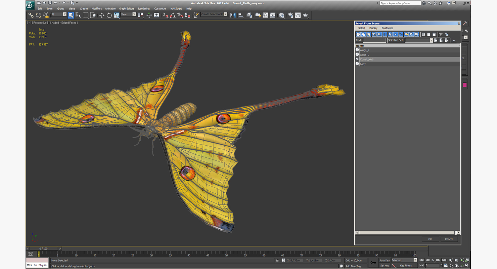The image size is (497, 269).
Task: Click the Play Animation button
Action: 433,260
